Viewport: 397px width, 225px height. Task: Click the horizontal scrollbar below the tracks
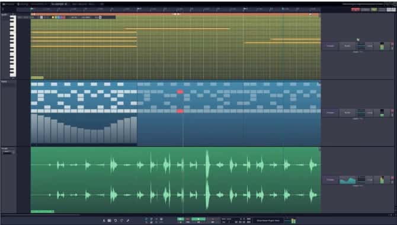click(40, 215)
